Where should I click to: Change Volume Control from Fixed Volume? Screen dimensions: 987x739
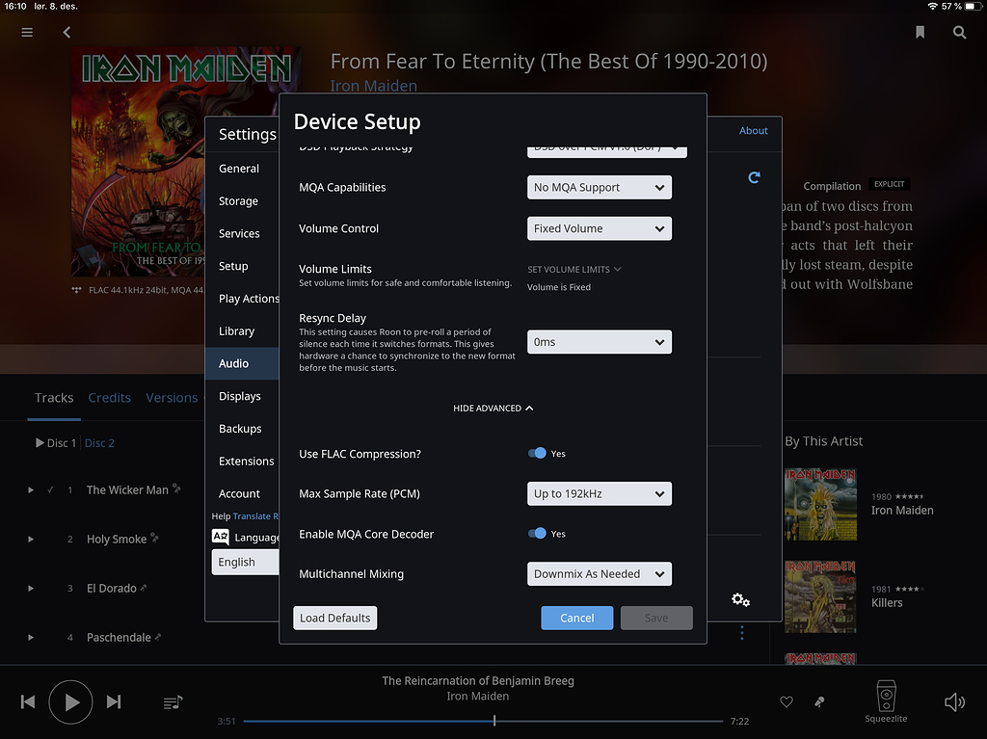pos(599,228)
